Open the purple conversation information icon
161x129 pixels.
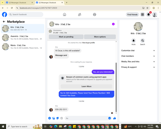click(113, 24)
